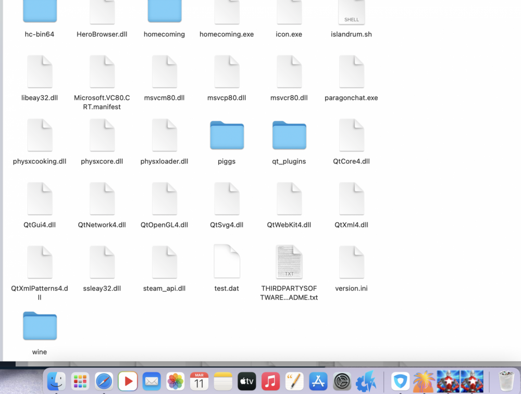Launch homecoming.exe
This screenshot has height=394, width=521.
pyautogui.click(x=227, y=12)
